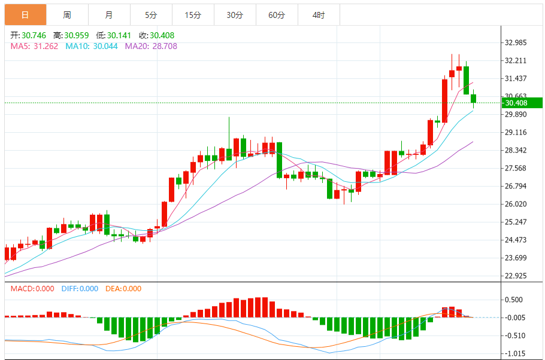Viewport: 545px width, 360px height.
Task: Click the green 30.408 current price tag
Action: click(x=522, y=103)
